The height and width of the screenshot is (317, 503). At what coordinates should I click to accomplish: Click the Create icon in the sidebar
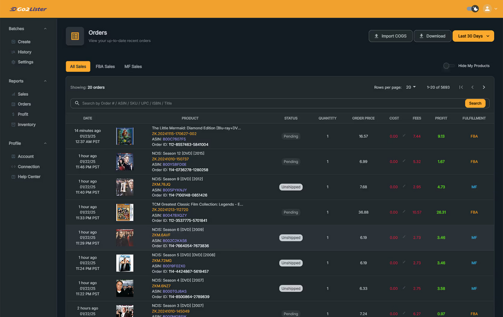point(13,42)
